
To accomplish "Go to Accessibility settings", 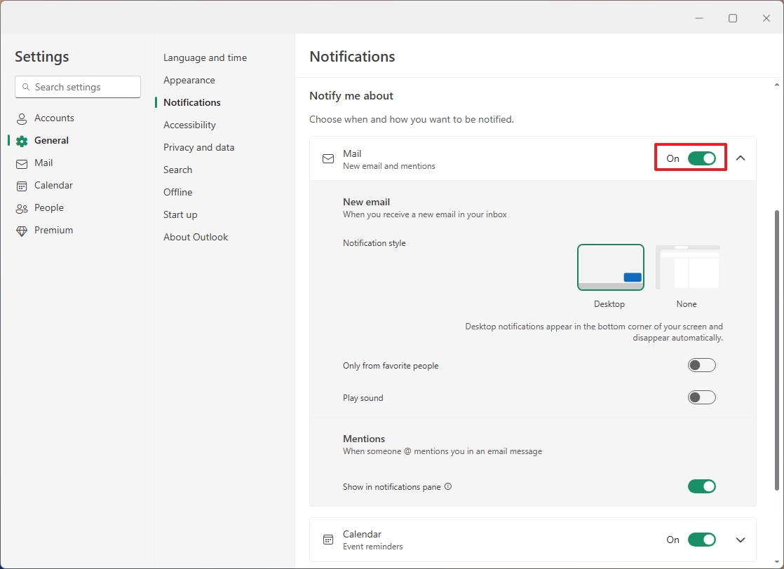I will click(189, 125).
